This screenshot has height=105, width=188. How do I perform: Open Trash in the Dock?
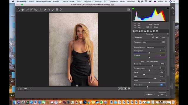pos(173,102)
